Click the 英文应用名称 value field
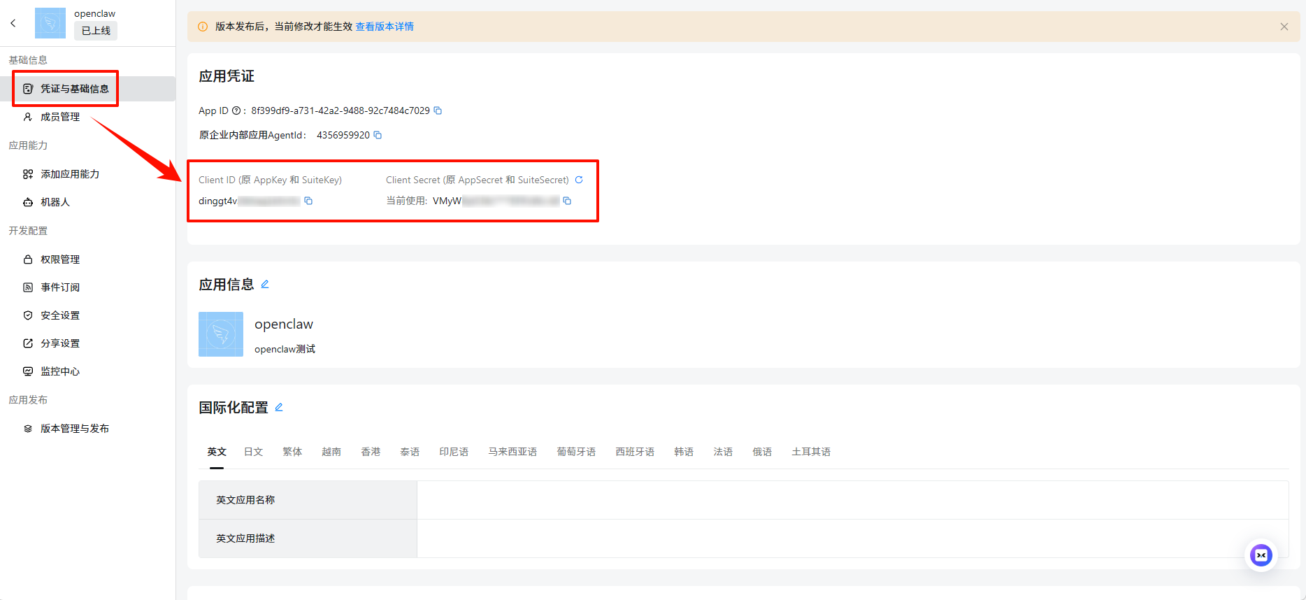Image resolution: width=1306 pixels, height=600 pixels. click(852, 500)
